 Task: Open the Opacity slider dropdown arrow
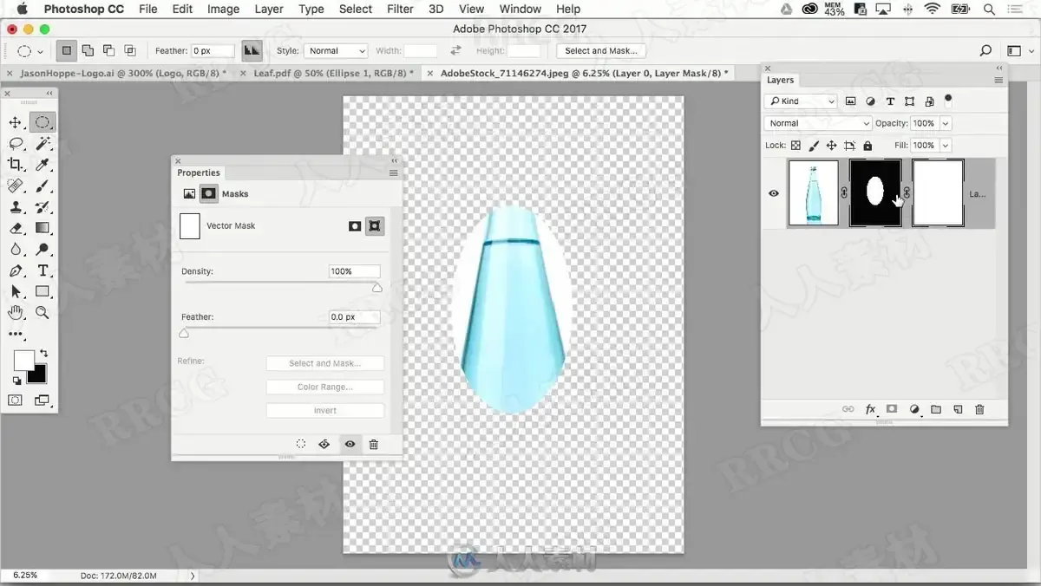pos(946,123)
